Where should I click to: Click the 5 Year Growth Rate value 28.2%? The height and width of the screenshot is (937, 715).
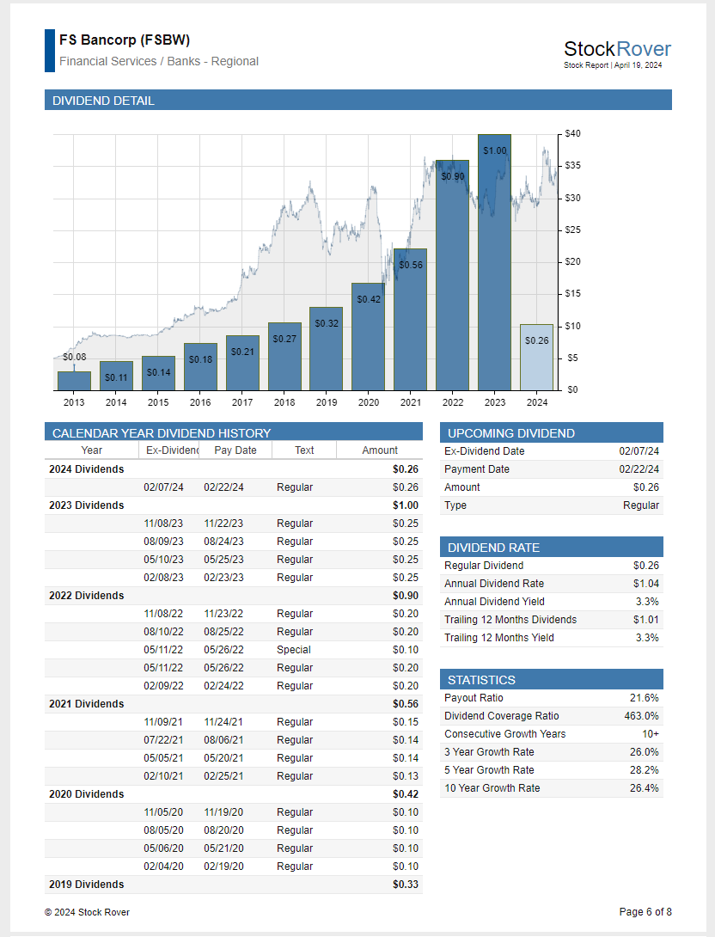pos(645,770)
